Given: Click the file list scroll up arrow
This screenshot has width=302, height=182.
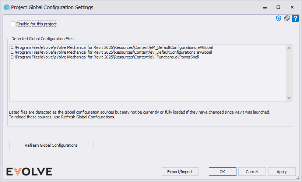Looking at the screenshot, I should pyautogui.click(x=289, y=48).
